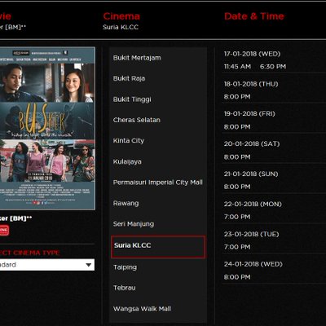Click the Cinema column heading
This screenshot has height=326, width=326.
[121, 16]
